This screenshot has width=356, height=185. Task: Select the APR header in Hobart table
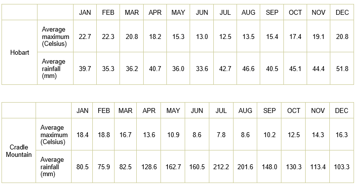[155, 12]
